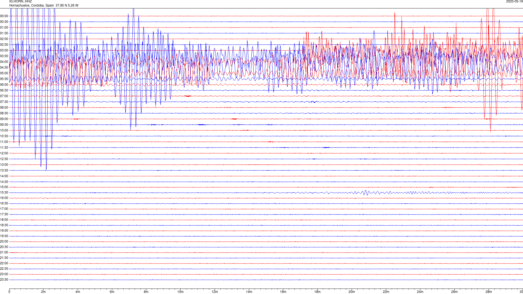Screen dimensions: 523x294
Task: Choose the 05:30 row label
Action: [x=4, y=79]
